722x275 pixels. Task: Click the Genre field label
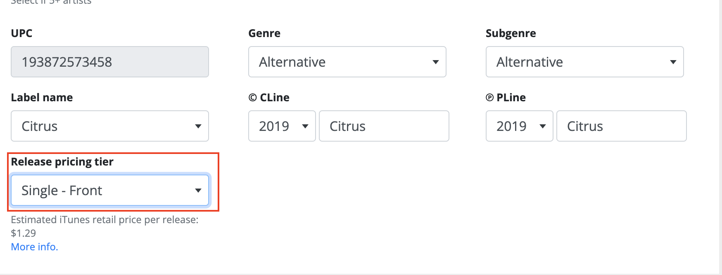(x=264, y=33)
